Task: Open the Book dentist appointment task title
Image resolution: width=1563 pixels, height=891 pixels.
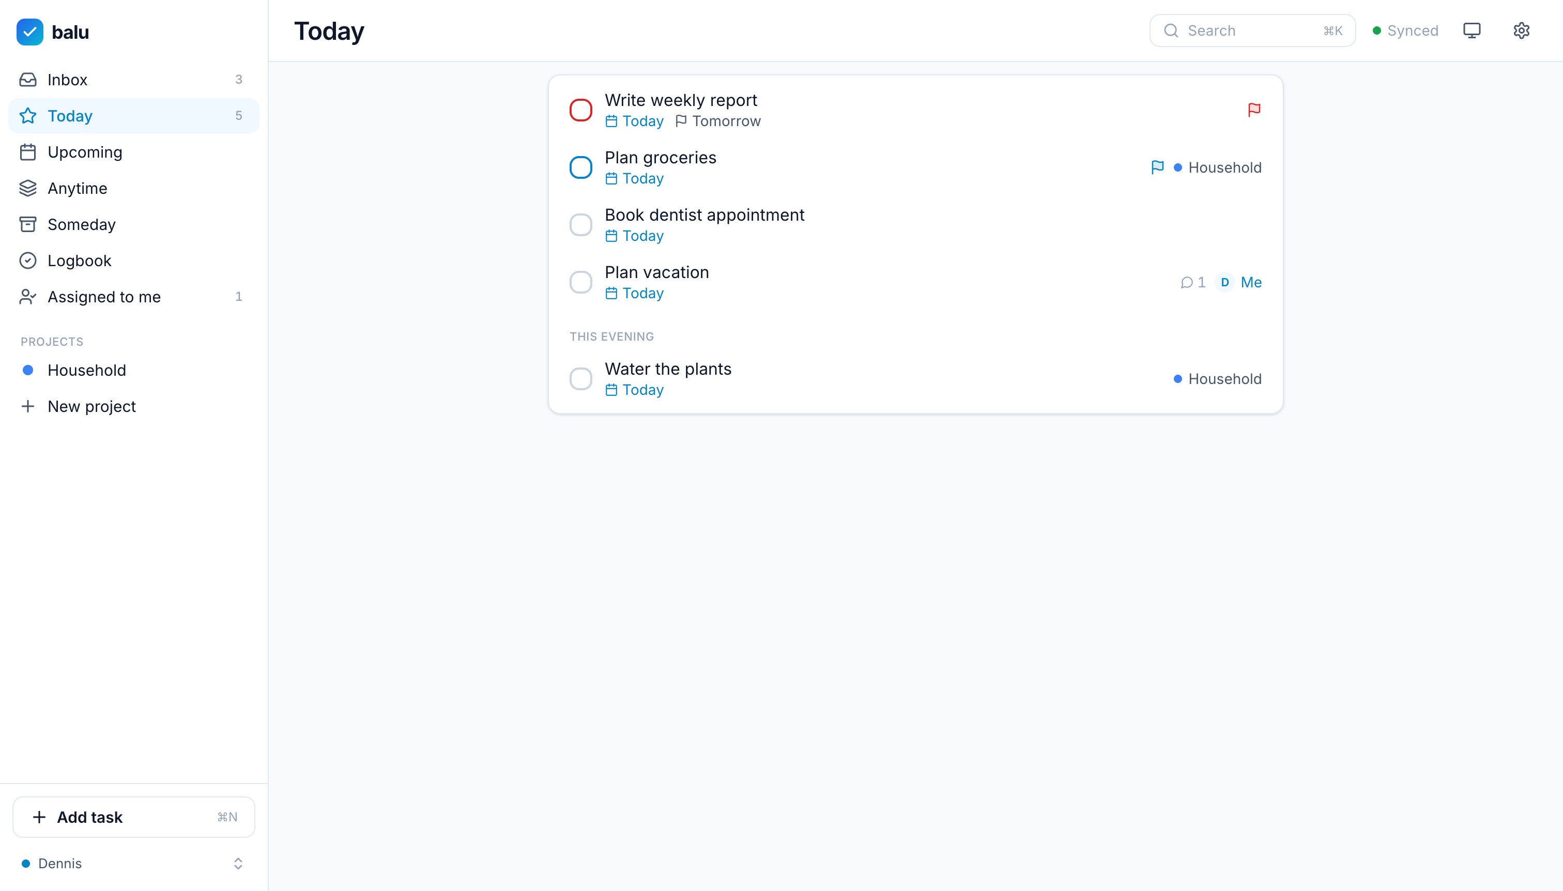Action: pos(704,215)
